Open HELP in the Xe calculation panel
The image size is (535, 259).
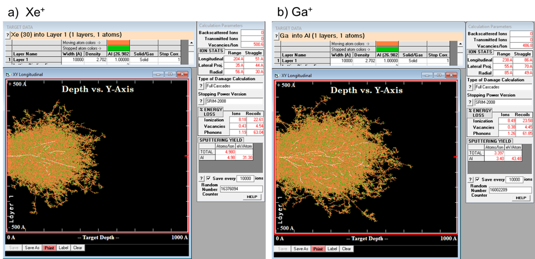pyautogui.click(x=252, y=197)
